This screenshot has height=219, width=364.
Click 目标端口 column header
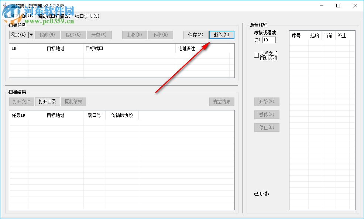point(130,48)
